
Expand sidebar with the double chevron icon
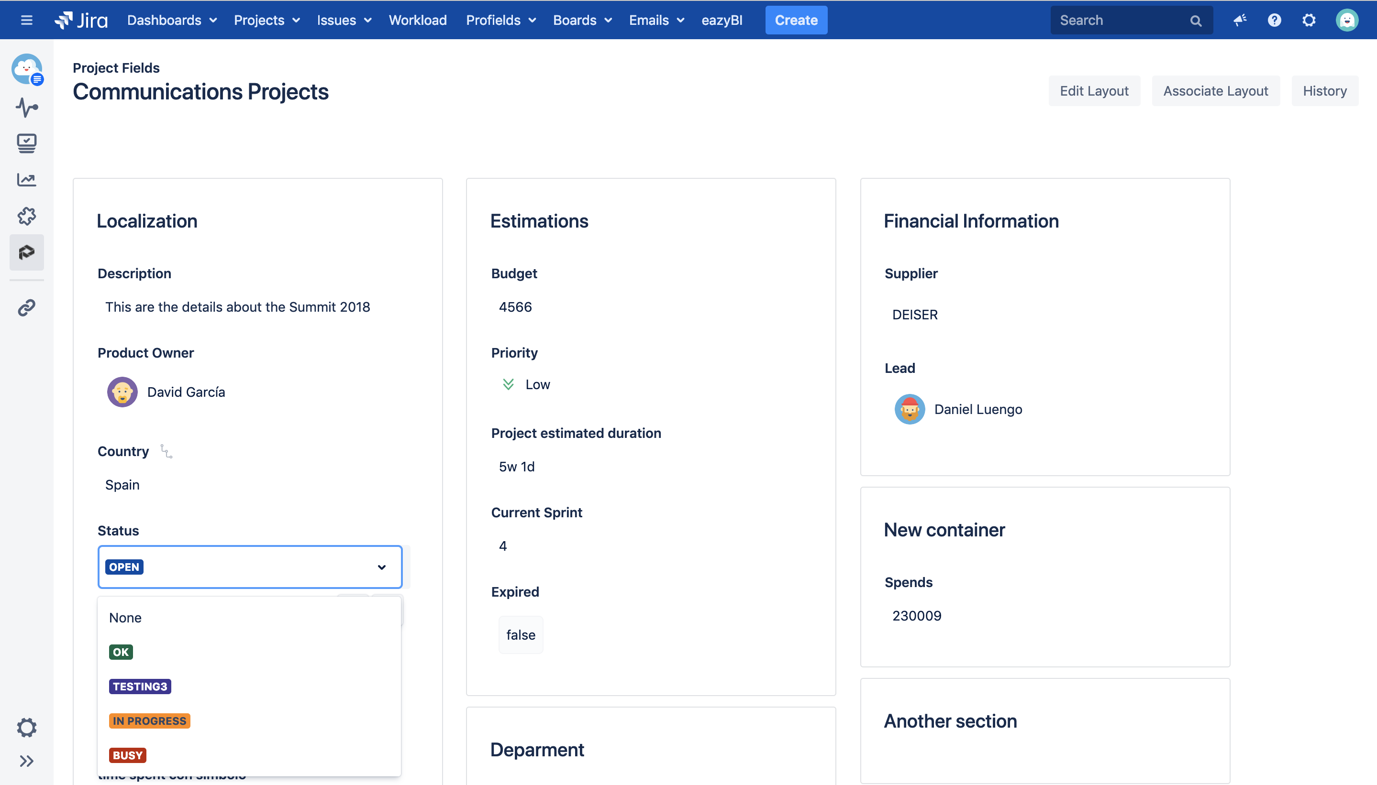[26, 761]
